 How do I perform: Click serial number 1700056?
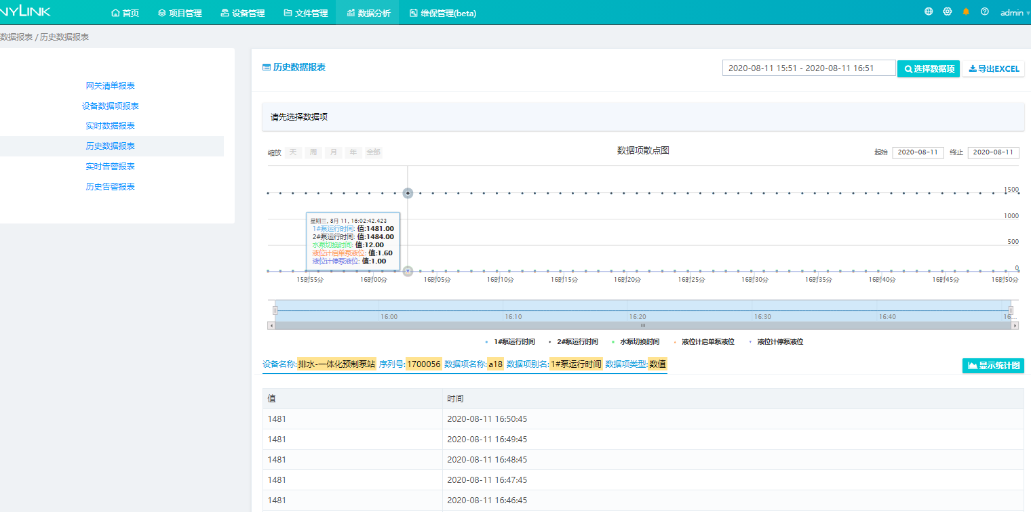(424, 364)
